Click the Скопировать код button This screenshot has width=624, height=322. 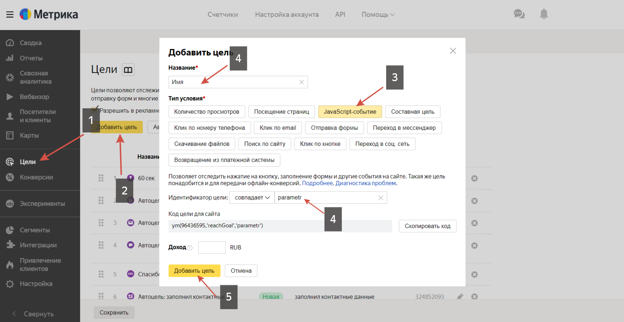click(428, 226)
